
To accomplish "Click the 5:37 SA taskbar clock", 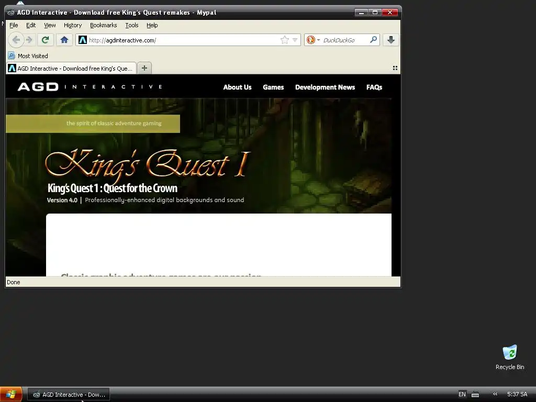I will click(517, 394).
